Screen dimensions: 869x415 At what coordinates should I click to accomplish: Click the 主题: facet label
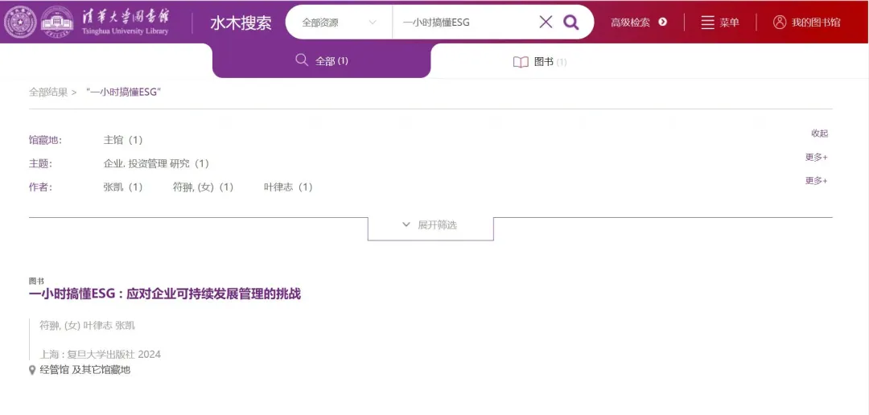40,164
